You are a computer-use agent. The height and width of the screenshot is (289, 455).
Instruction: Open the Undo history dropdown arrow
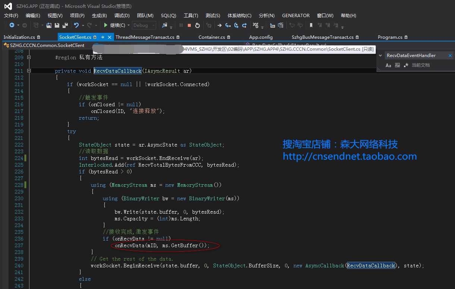point(83,25)
